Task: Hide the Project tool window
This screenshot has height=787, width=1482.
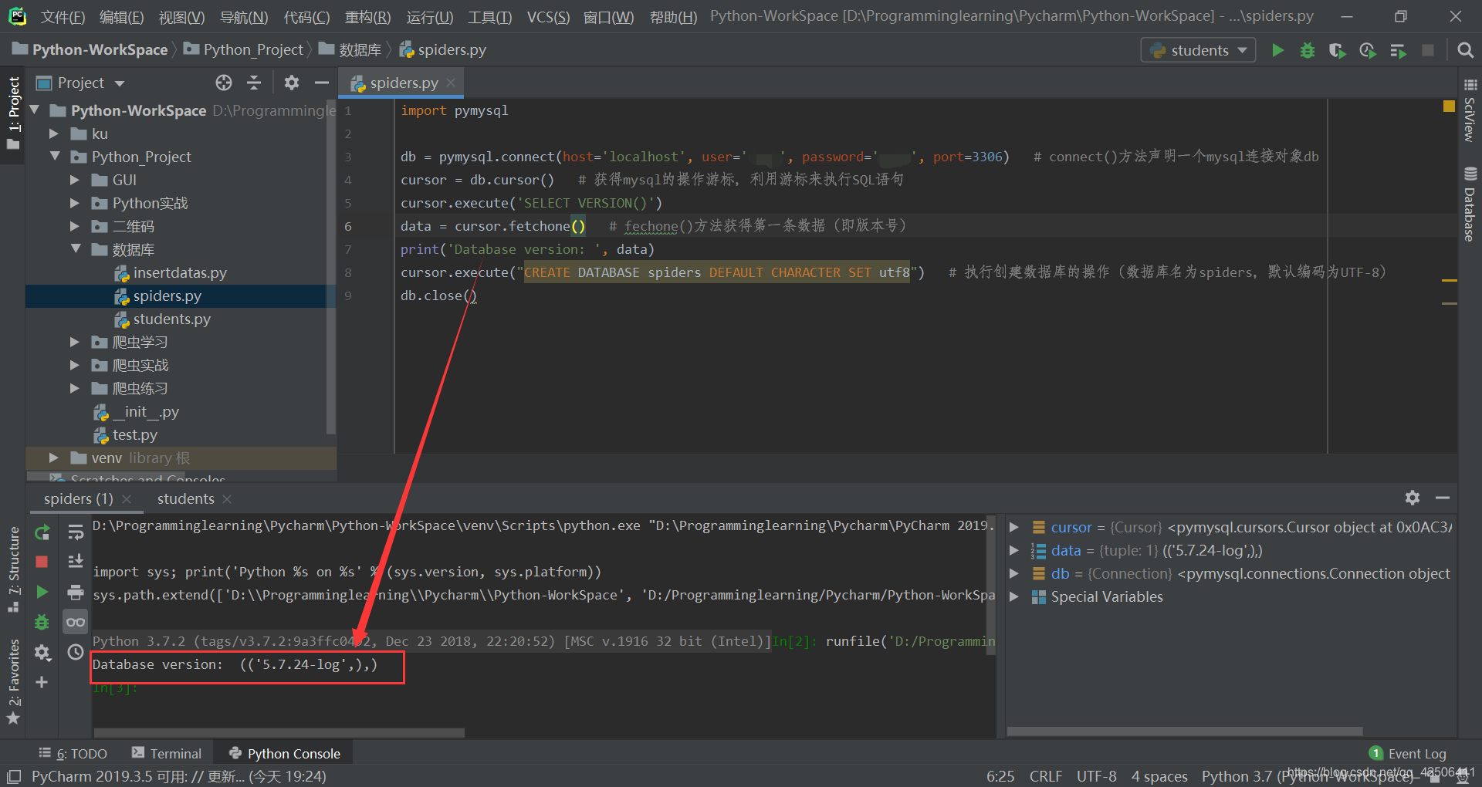Action: point(322,83)
